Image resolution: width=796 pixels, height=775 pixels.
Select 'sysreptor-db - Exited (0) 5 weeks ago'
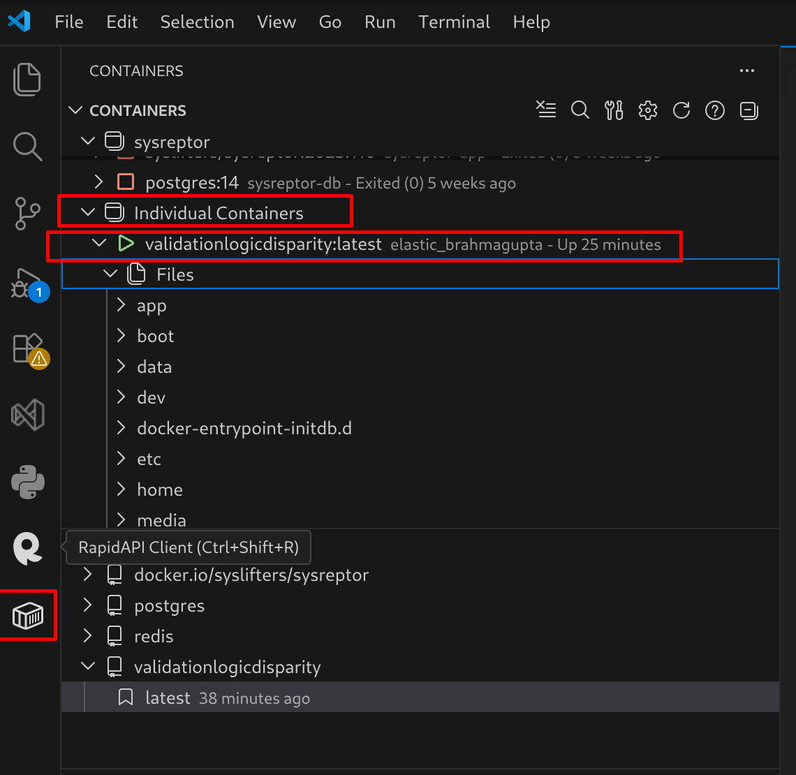381,183
